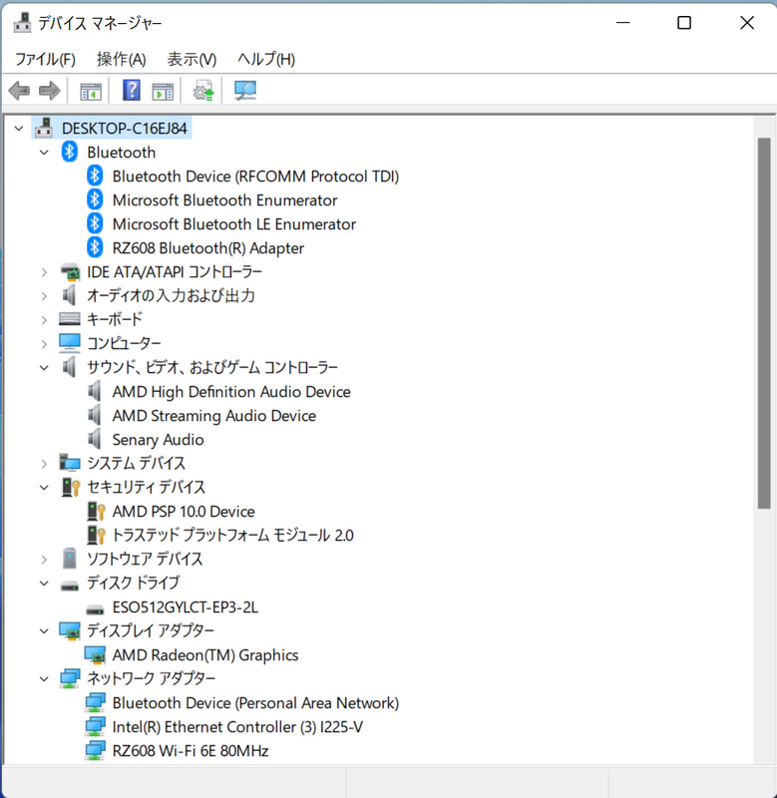This screenshot has width=777, height=798.
Task: Select Microsoft Bluetooth Enumerator
Action: point(224,200)
